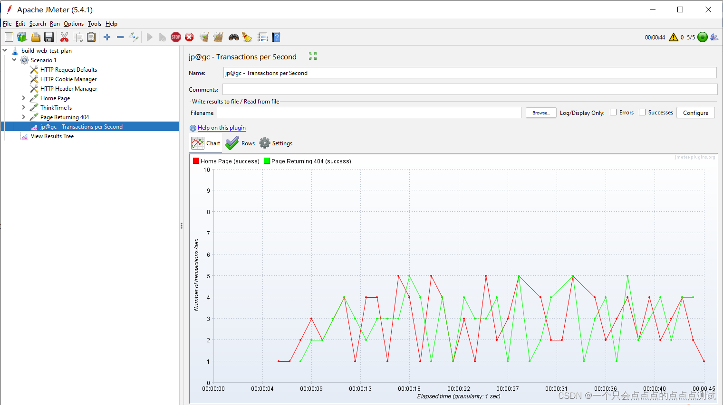This screenshot has height=405, width=723.
Task: Open the Help on this plugin link
Action: point(222,128)
